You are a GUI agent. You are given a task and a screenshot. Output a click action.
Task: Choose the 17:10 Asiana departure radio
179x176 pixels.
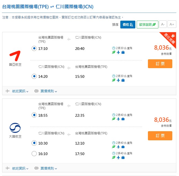coord(34,49)
